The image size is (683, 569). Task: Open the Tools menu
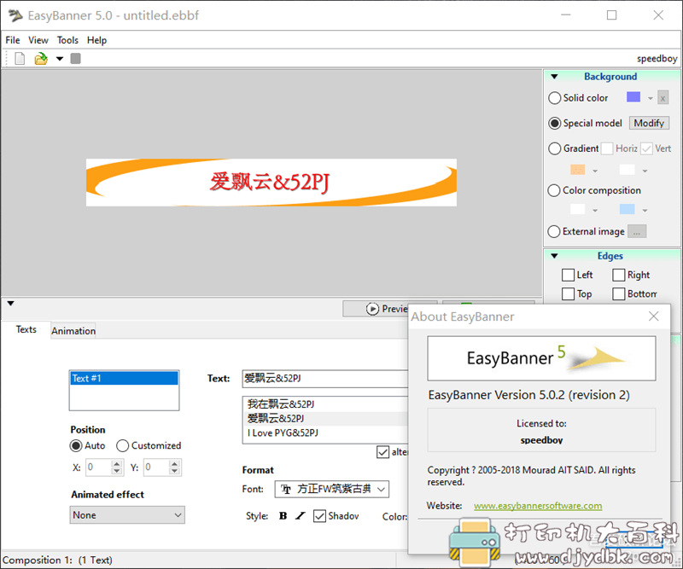pos(67,40)
